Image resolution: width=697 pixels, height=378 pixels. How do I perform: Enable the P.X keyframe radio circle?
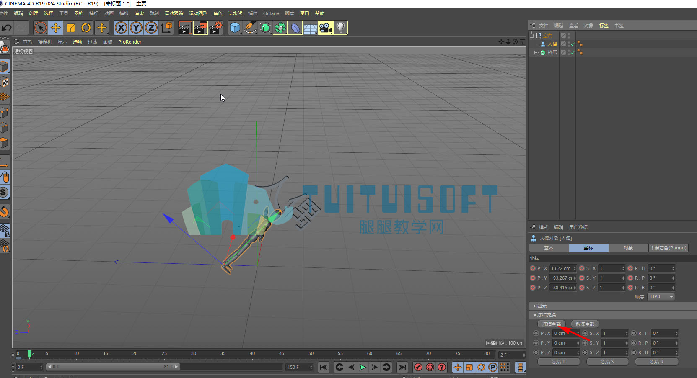pyautogui.click(x=533, y=268)
